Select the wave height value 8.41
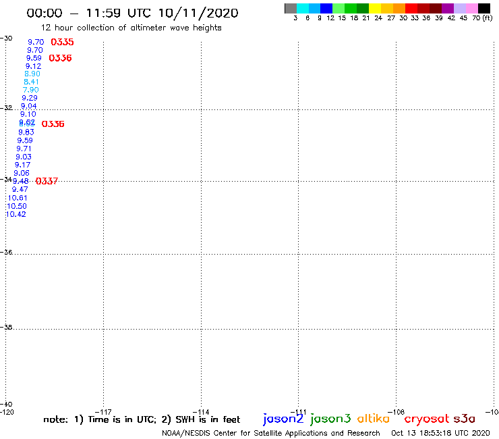 pyautogui.click(x=31, y=82)
